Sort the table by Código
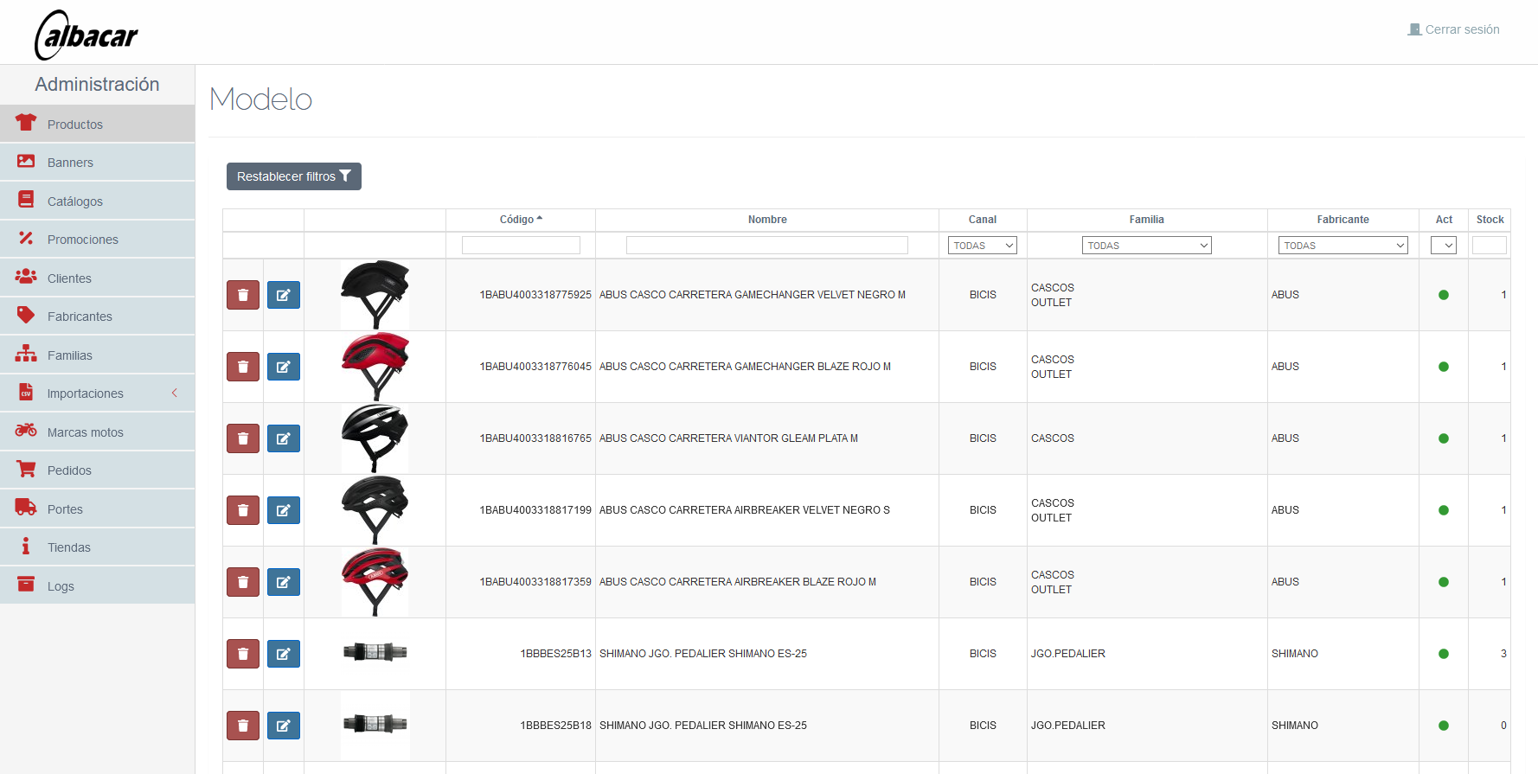 tap(521, 220)
